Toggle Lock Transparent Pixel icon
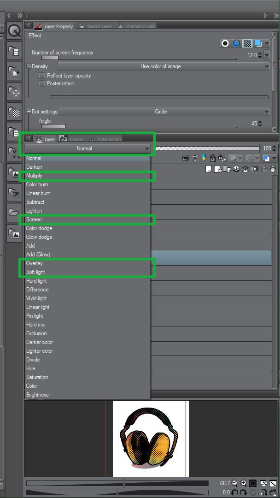Screen dimensions: 280x498 (222, 158)
